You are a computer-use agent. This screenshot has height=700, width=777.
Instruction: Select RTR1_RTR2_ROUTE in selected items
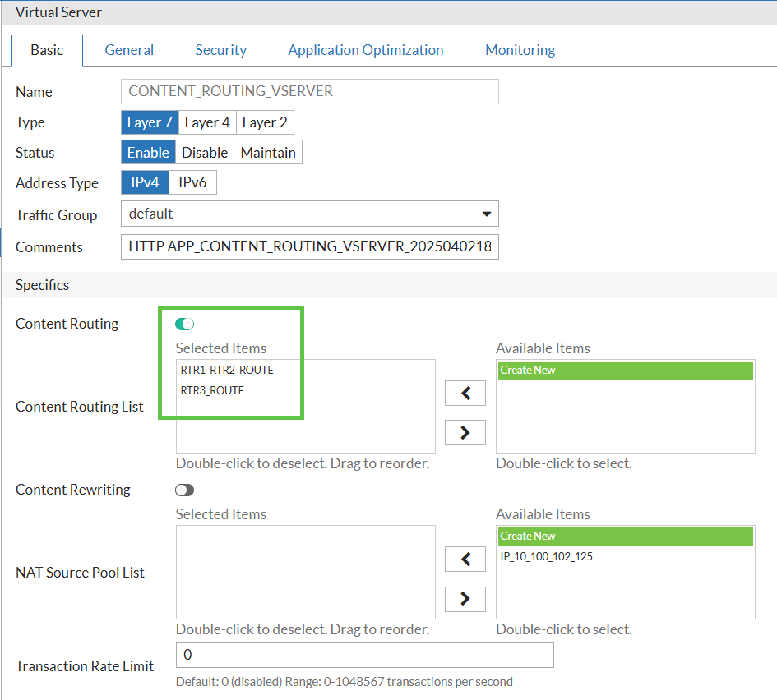coord(227,371)
